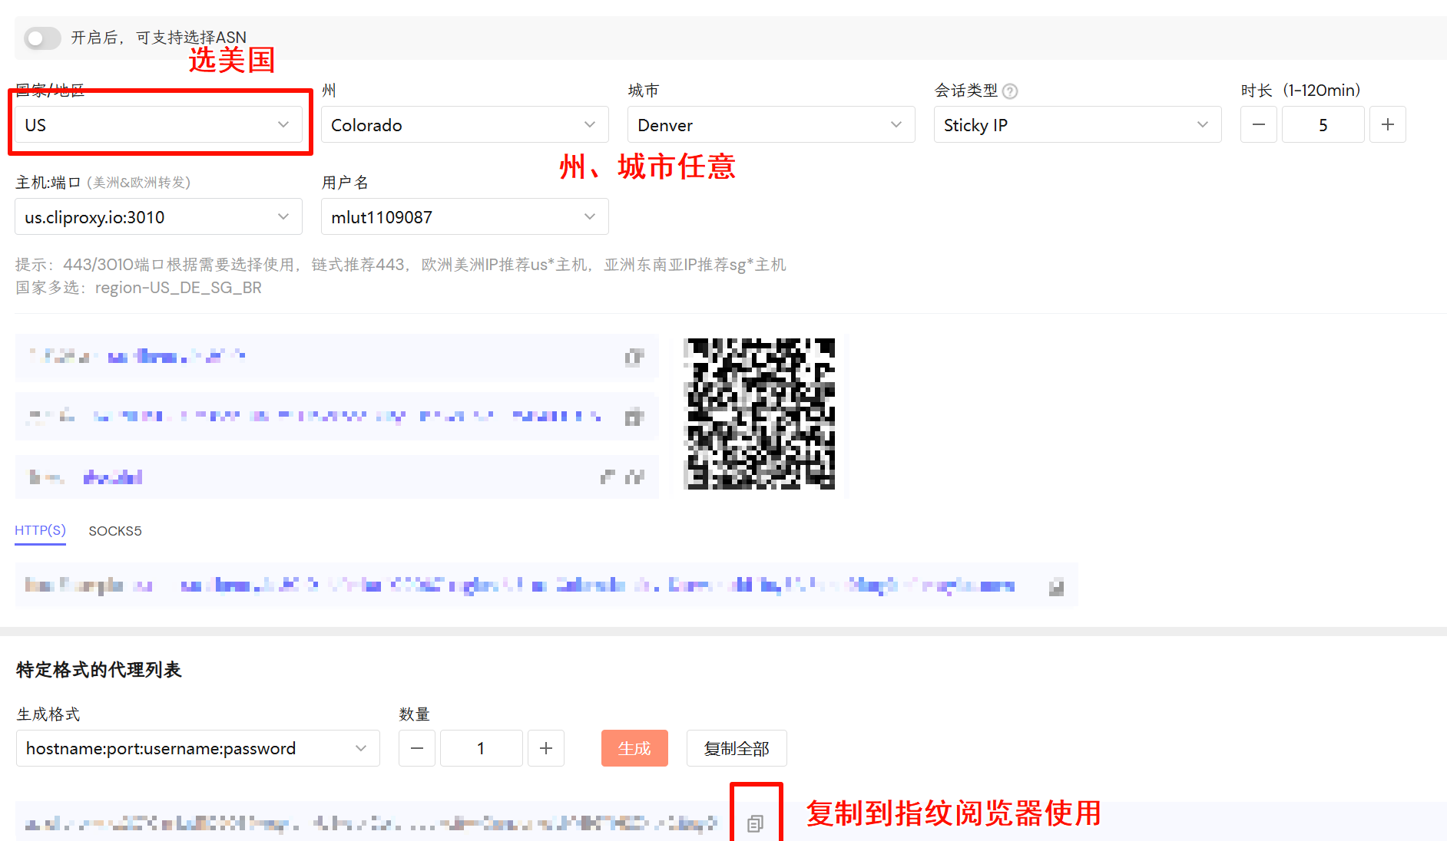The image size is (1447, 841).
Task: Click the 复制全部 copy all button
Action: click(737, 748)
